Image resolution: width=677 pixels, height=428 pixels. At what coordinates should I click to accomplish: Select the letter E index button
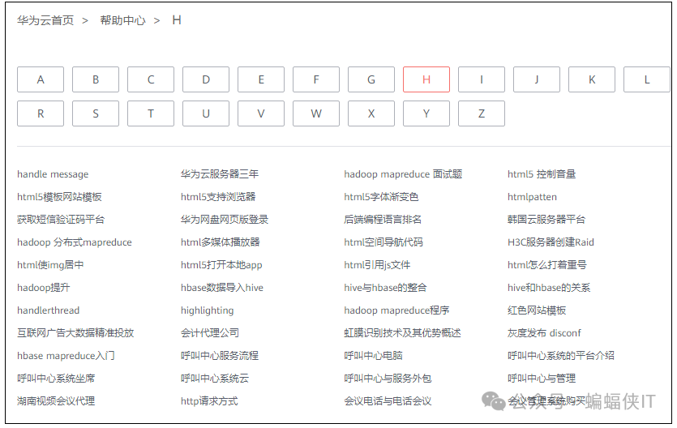coord(261,79)
